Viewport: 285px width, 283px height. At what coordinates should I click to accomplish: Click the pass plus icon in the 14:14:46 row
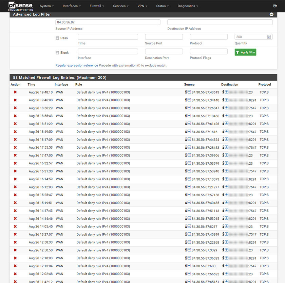(x=227, y=218)
